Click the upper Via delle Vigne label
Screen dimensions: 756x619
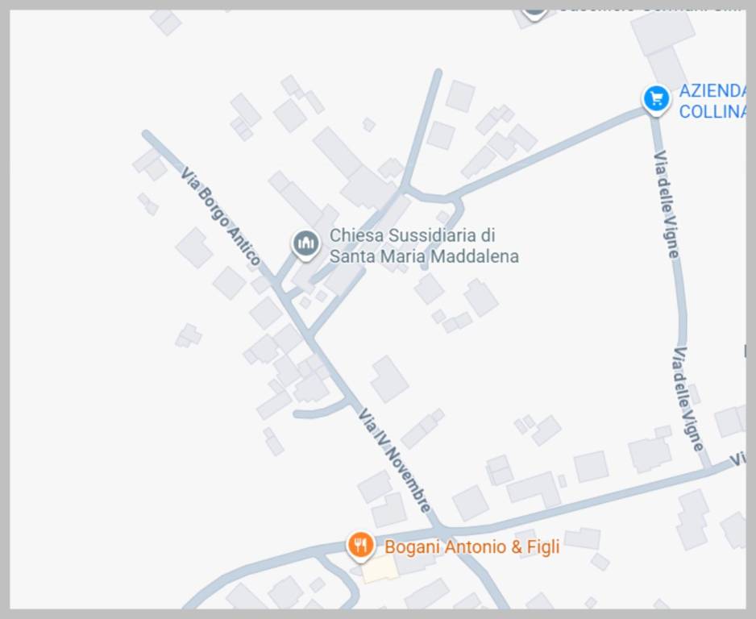(667, 204)
